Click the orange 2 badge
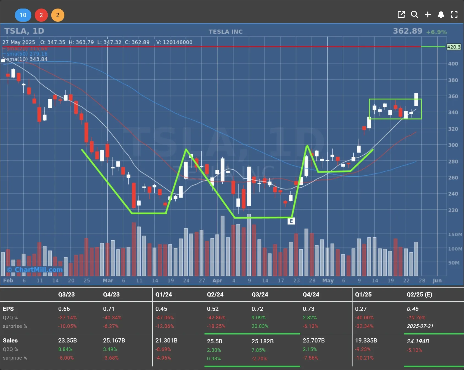The height and width of the screenshot is (370, 464). pyautogui.click(x=58, y=15)
